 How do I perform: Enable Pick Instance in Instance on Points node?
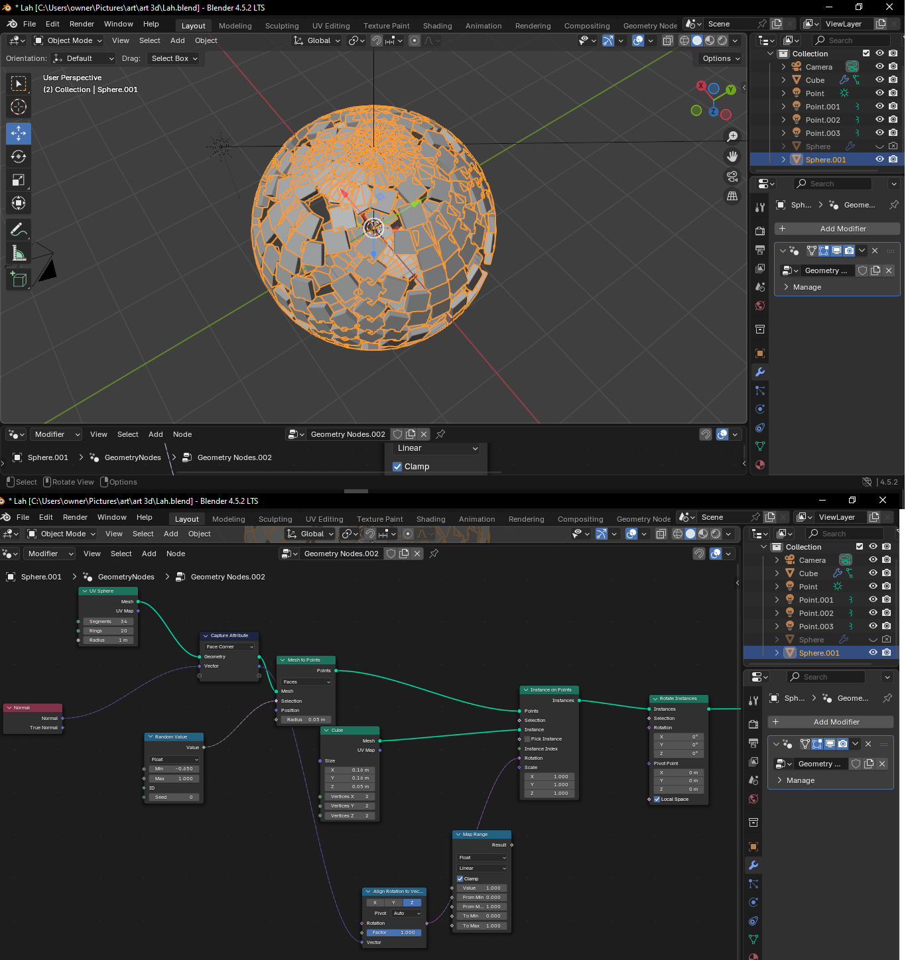point(527,739)
